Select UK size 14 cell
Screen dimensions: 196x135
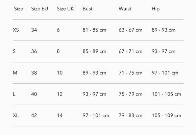60,115
